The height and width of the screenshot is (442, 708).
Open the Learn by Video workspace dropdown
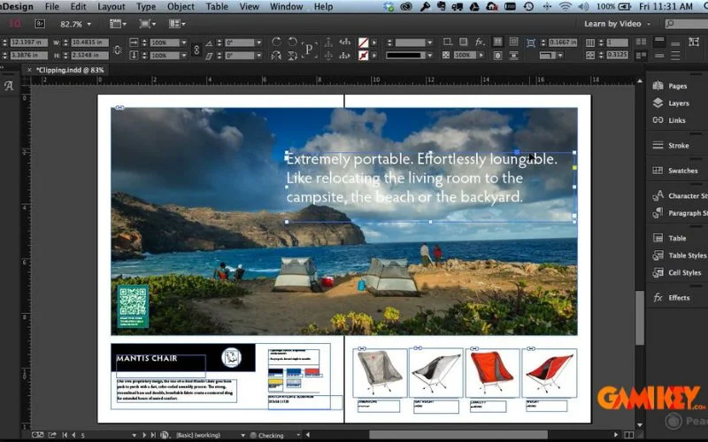(x=617, y=24)
